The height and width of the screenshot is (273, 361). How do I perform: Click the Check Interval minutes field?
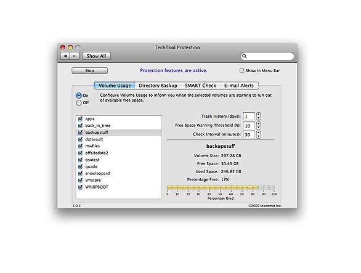pos(249,134)
